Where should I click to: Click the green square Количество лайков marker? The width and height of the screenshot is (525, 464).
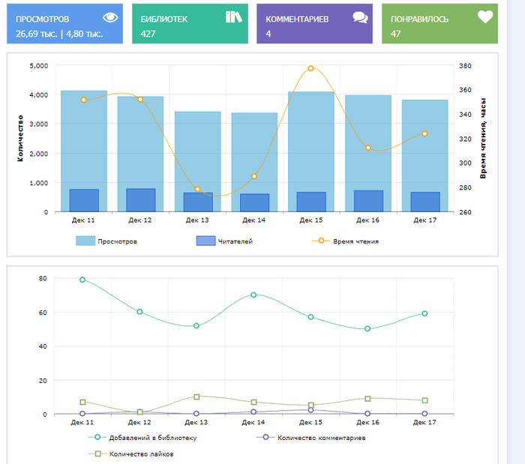pyautogui.click(x=96, y=454)
